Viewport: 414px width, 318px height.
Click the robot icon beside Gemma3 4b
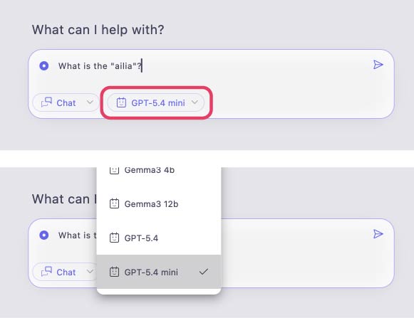pyautogui.click(x=114, y=170)
